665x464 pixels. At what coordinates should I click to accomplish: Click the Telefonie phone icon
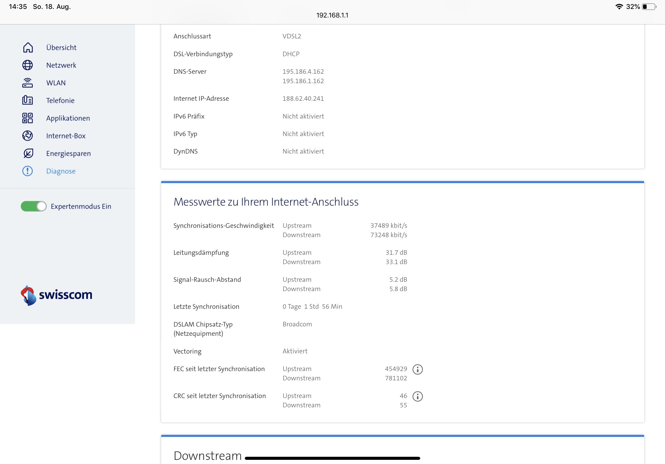click(28, 100)
